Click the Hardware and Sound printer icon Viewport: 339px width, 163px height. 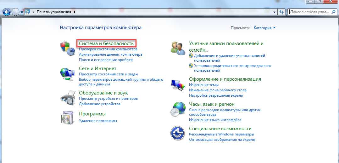68,98
